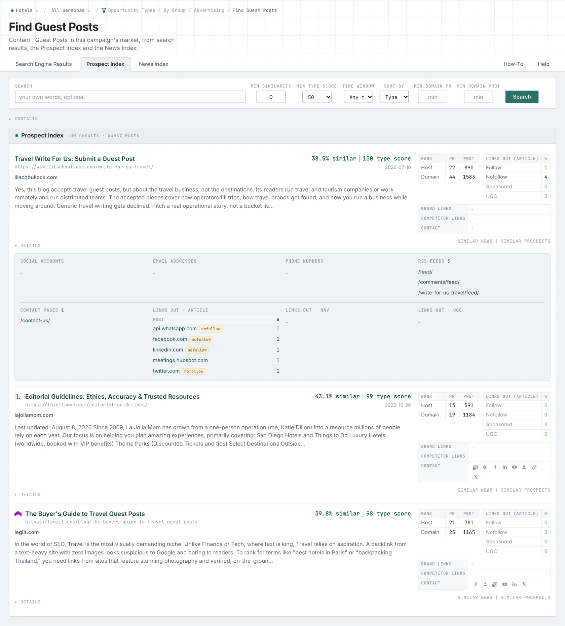Click the Instagram icon in lajollamom.com contact row
Image resolution: width=565 pixels, height=626 pixels.
tap(475, 467)
